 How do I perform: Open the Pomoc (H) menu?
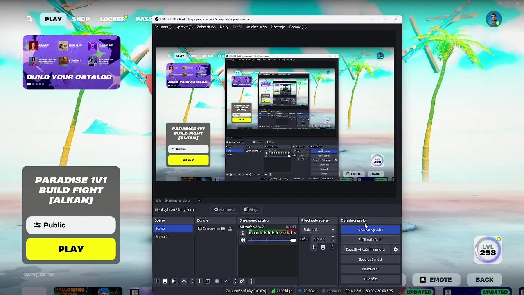click(x=298, y=27)
